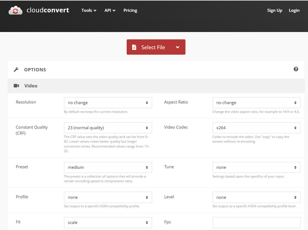This screenshot has height=230, width=308.
Task: Click the 'H264 compatibility profile level' hint
Action: point(254,206)
